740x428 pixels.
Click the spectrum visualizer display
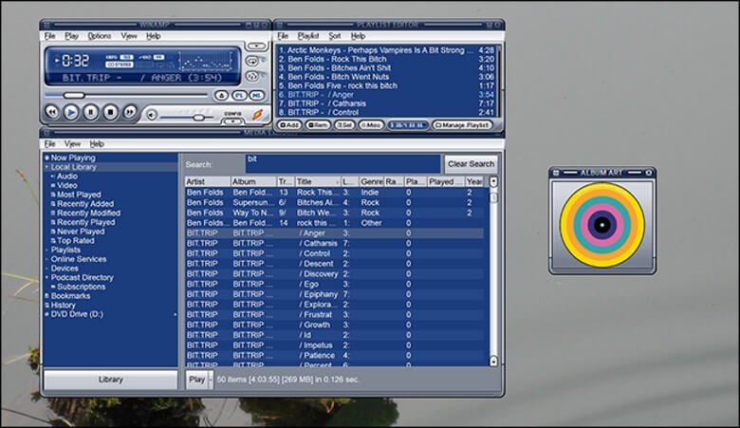[x=204, y=62]
